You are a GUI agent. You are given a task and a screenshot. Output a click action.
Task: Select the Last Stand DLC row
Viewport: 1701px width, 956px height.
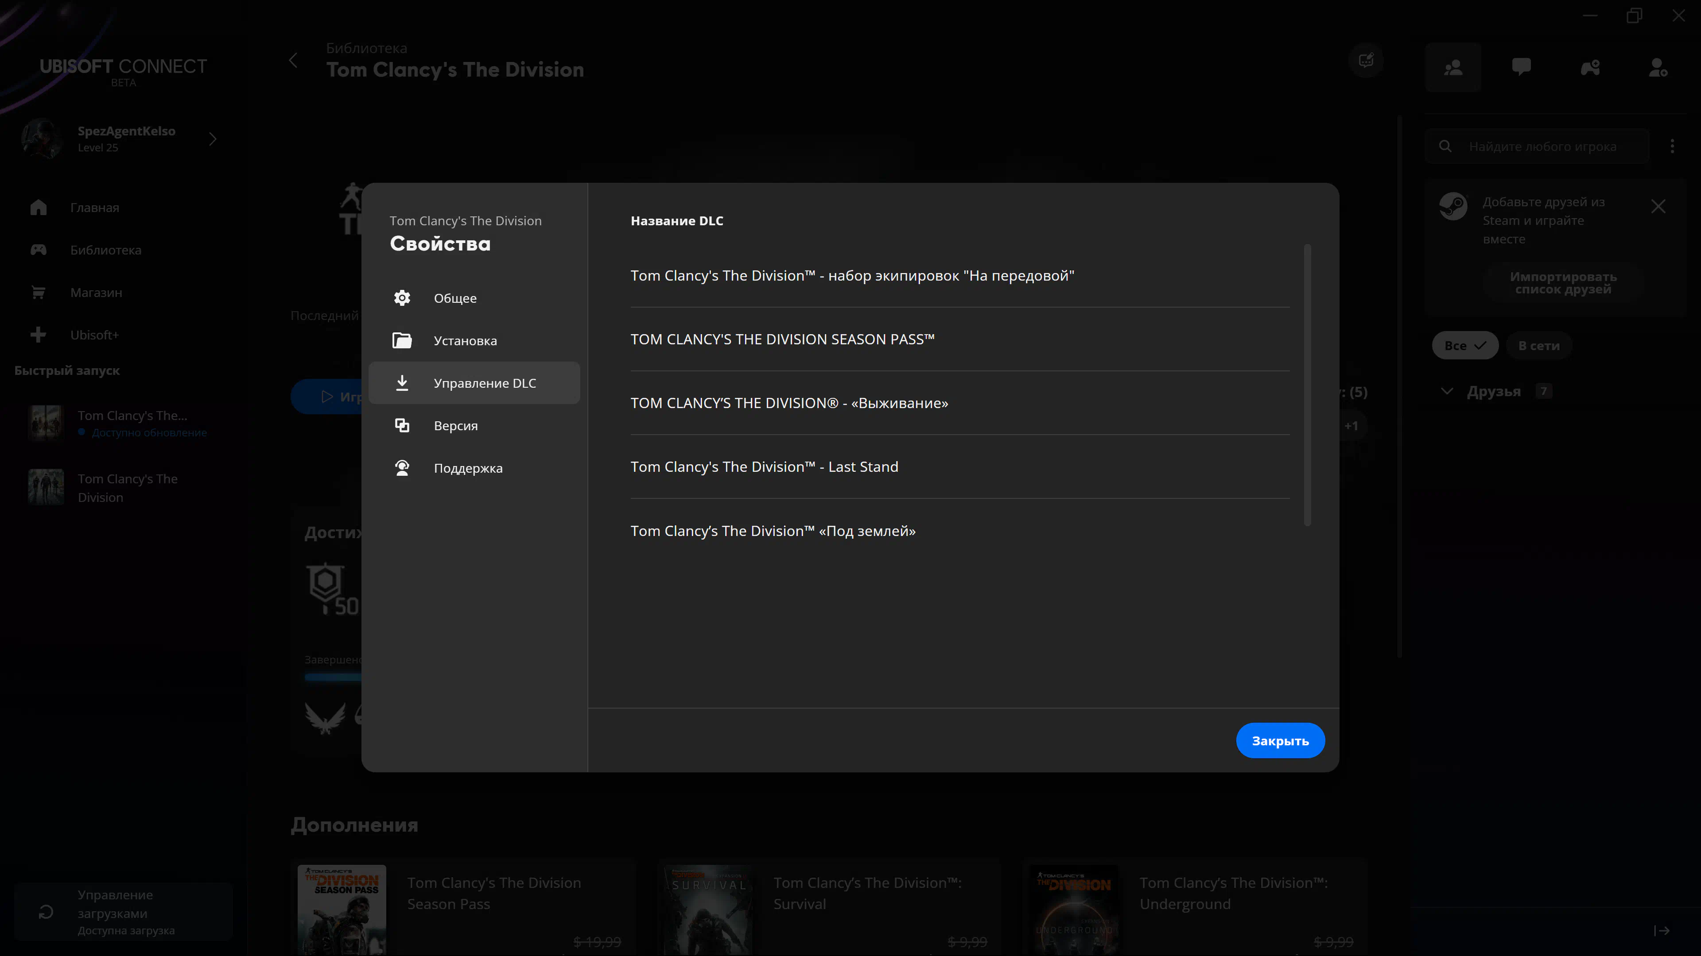[959, 466]
